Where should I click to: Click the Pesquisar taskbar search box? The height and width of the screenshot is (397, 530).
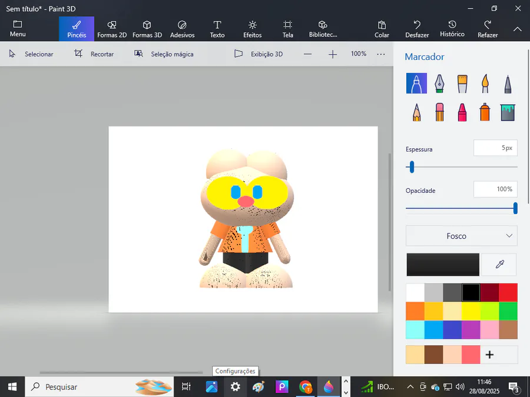coord(100,387)
